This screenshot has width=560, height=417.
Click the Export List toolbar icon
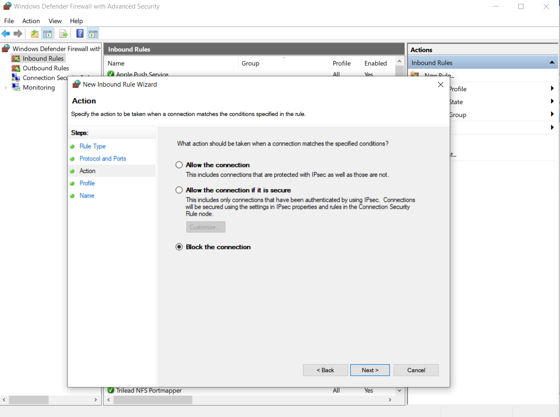coord(64,34)
